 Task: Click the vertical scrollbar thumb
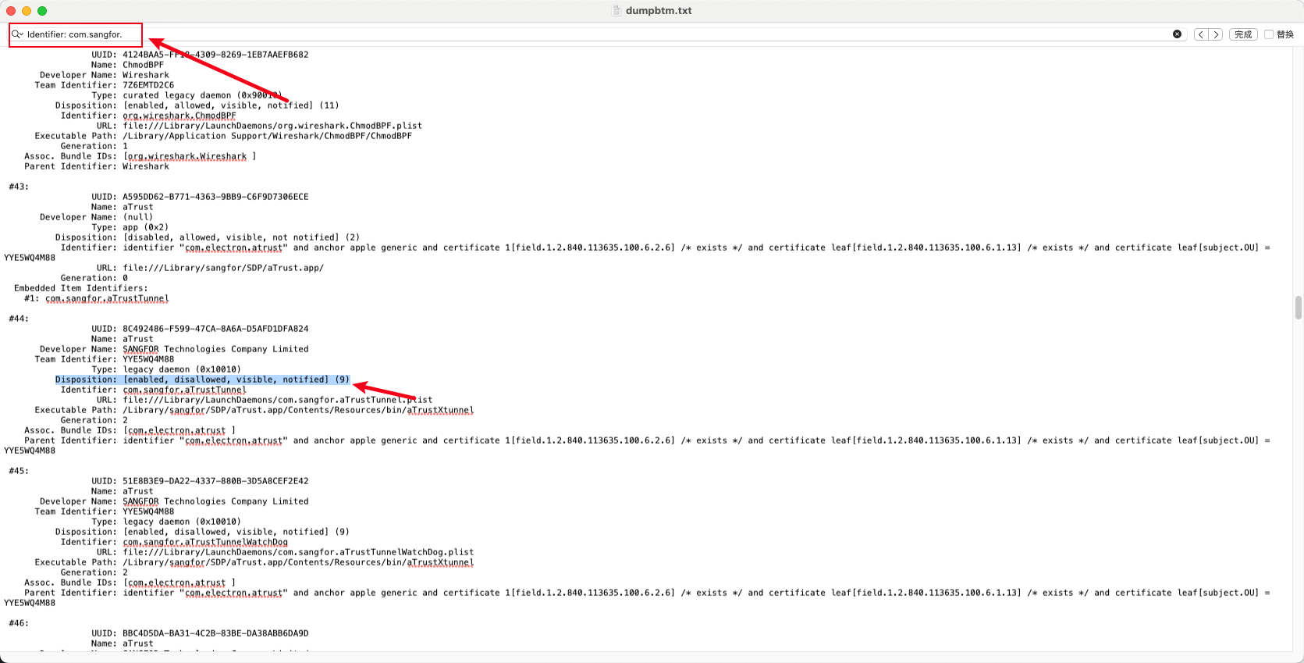pos(1298,308)
